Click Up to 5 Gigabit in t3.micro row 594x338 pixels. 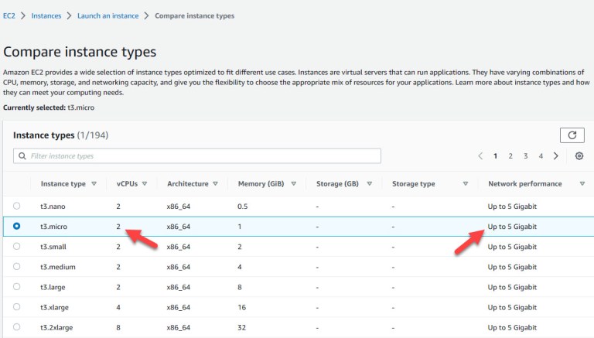[512, 227]
